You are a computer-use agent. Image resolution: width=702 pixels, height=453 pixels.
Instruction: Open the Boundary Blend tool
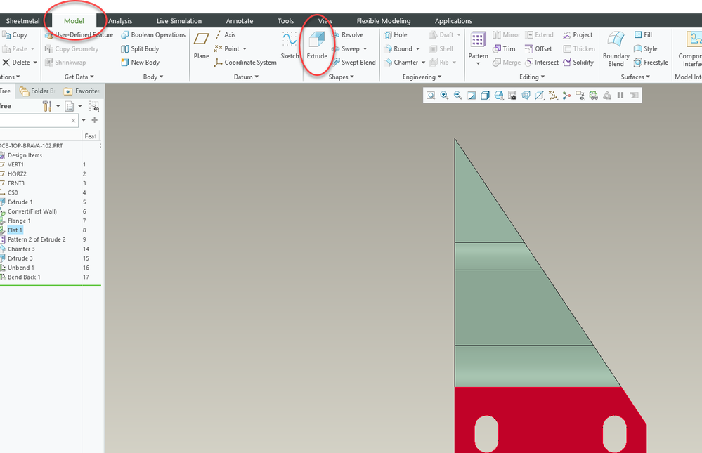[616, 49]
